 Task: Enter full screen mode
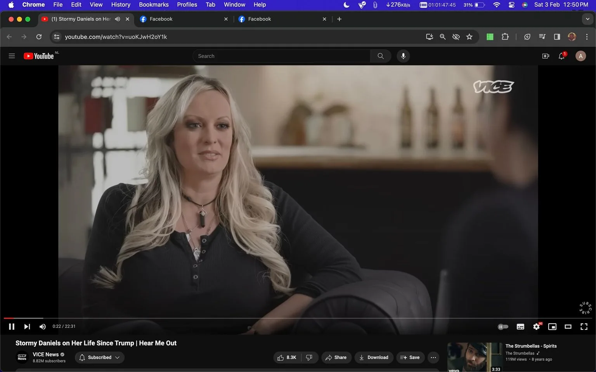point(584,327)
